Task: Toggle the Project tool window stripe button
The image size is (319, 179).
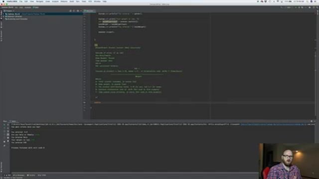Action: click(x=1, y=14)
